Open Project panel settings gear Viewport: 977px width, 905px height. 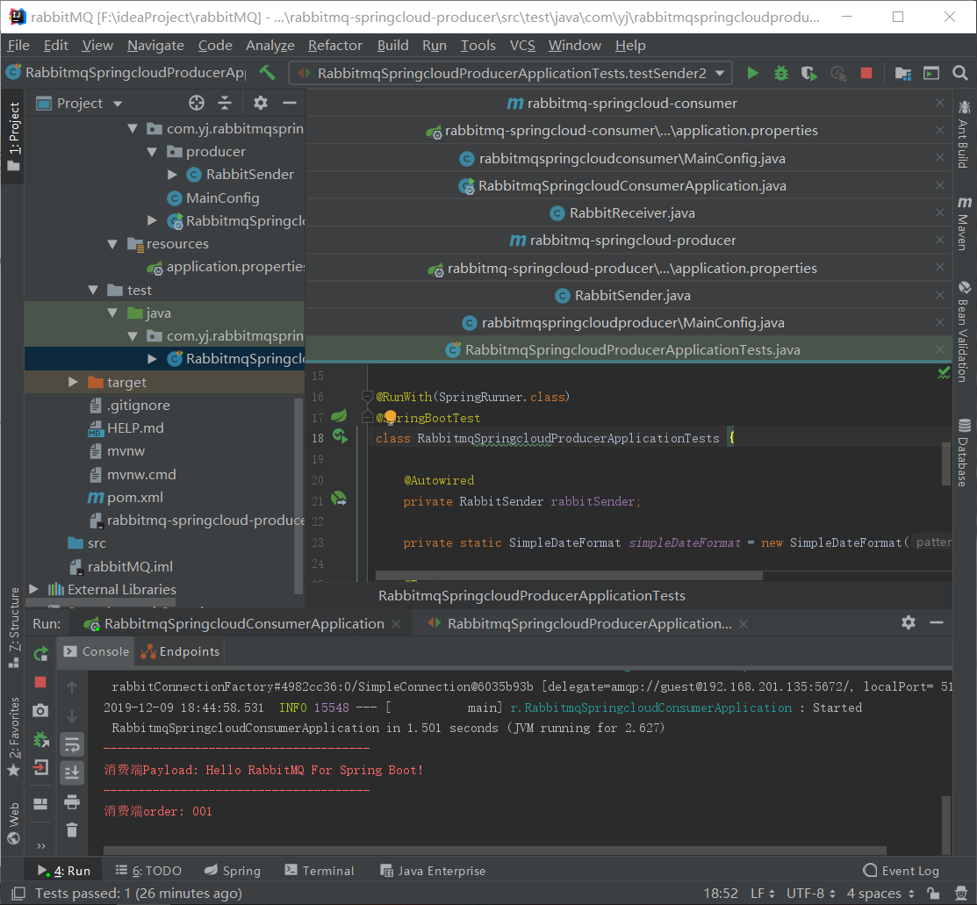(x=261, y=103)
